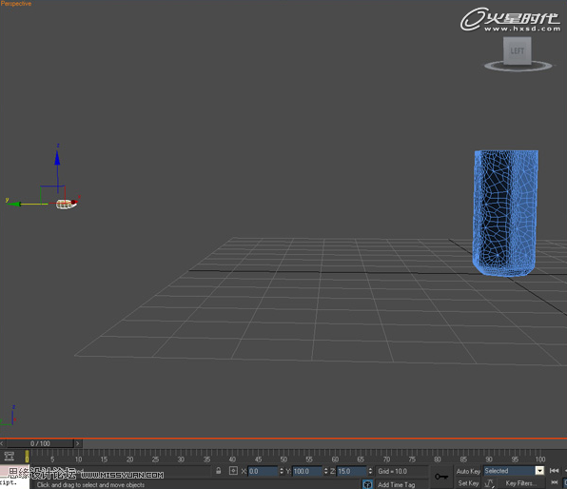Image resolution: width=567 pixels, height=489 pixels.
Task: Click the Y coordinate field showing 100.0
Action: pos(307,471)
